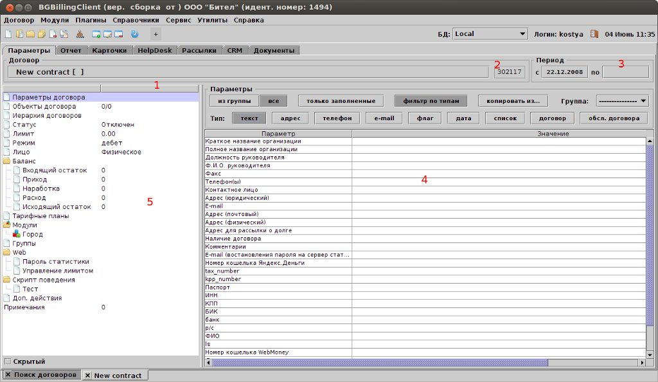Image resolution: width=658 pixels, height=382 pixels.
Task: Click the delete document icon with red minus
Action: point(52,34)
